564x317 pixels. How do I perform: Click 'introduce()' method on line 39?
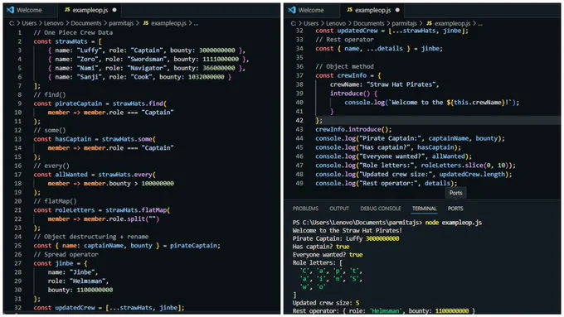(350, 94)
